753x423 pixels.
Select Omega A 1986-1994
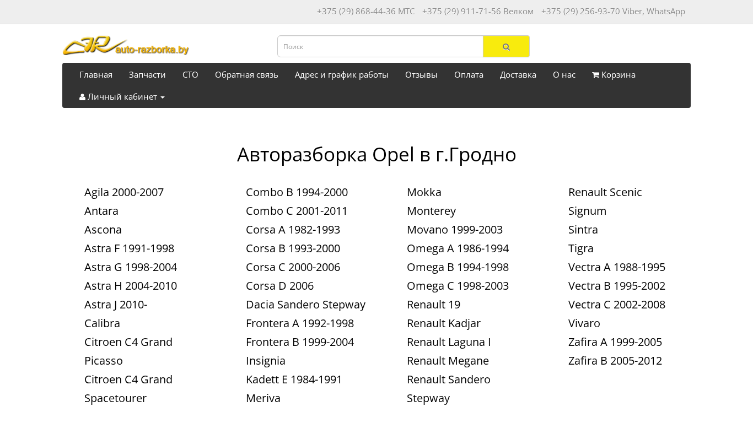pos(458,248)
